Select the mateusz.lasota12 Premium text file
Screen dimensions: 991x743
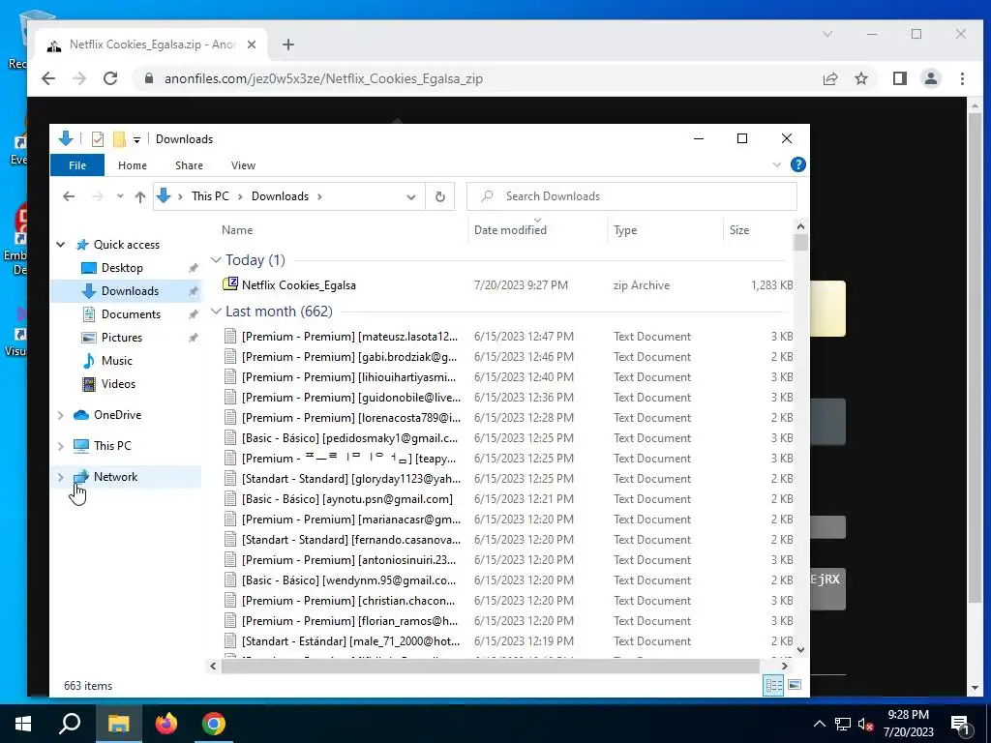coord(349,337)
